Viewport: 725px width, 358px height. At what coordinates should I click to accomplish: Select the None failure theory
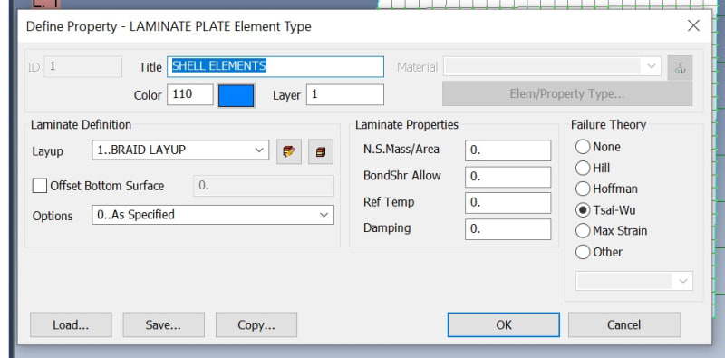tap(583, 147)
